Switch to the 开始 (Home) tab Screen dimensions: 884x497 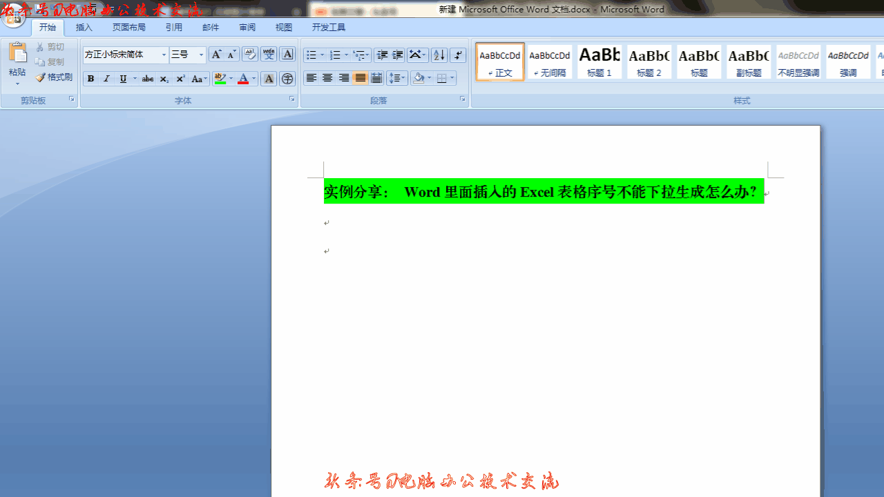48,28
